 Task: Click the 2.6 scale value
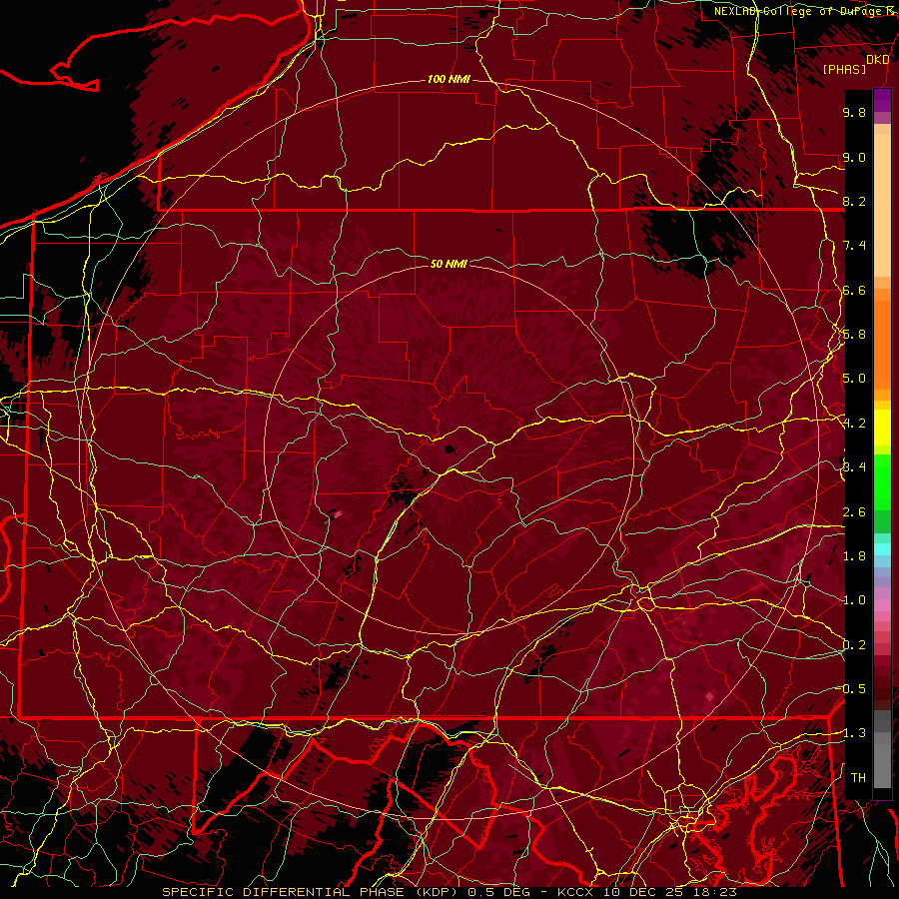point(854,512)
